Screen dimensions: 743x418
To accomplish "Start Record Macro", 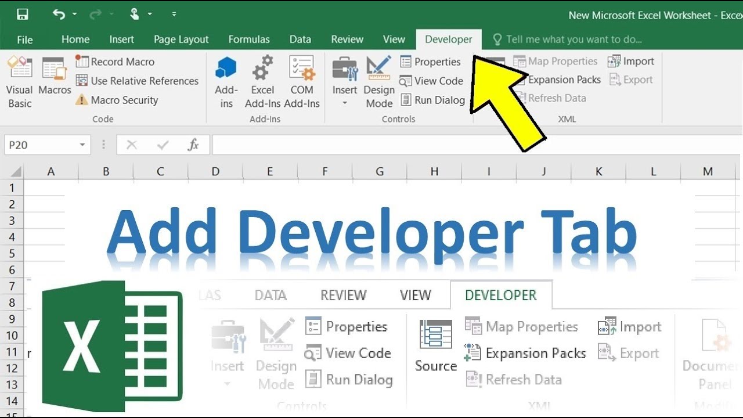I will pyautogui.click(x=115, y=62).
